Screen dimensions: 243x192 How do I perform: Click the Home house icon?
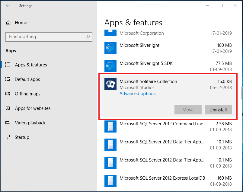[8, 23]
